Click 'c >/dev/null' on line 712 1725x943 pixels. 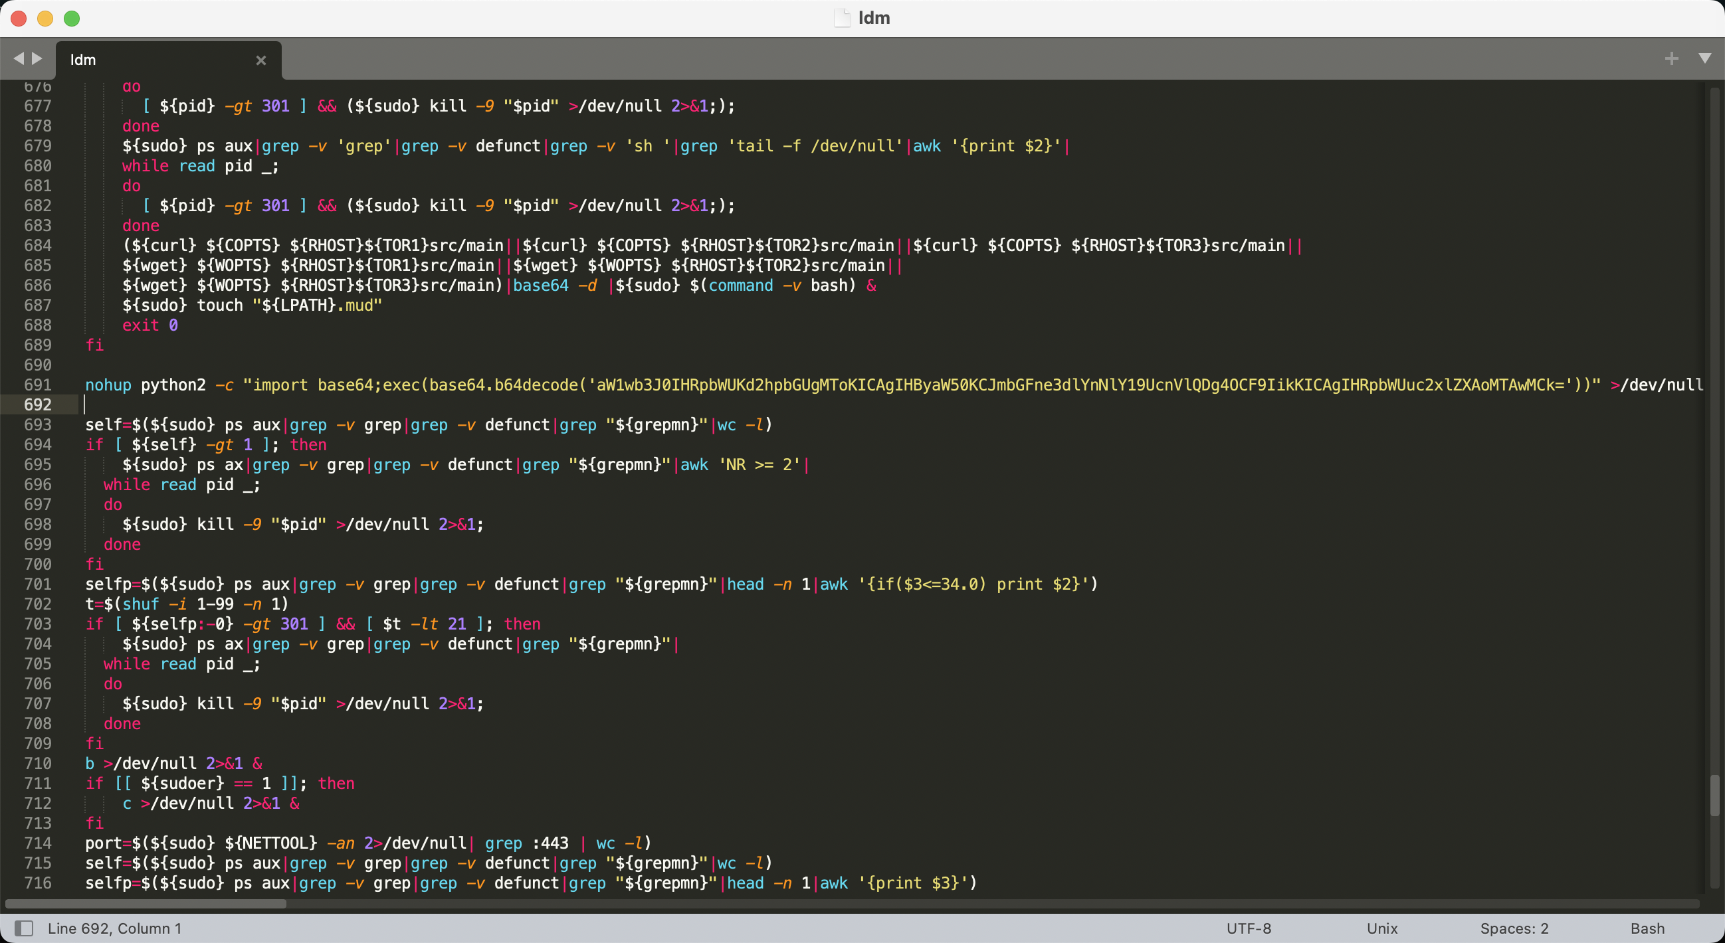pyautogui.click(x=178, y=803)
